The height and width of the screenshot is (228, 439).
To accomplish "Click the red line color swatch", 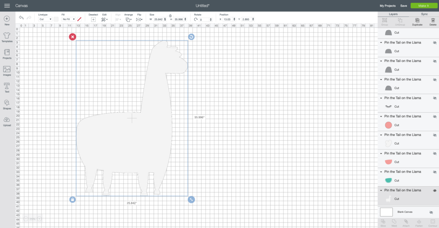I will (79, 19).
